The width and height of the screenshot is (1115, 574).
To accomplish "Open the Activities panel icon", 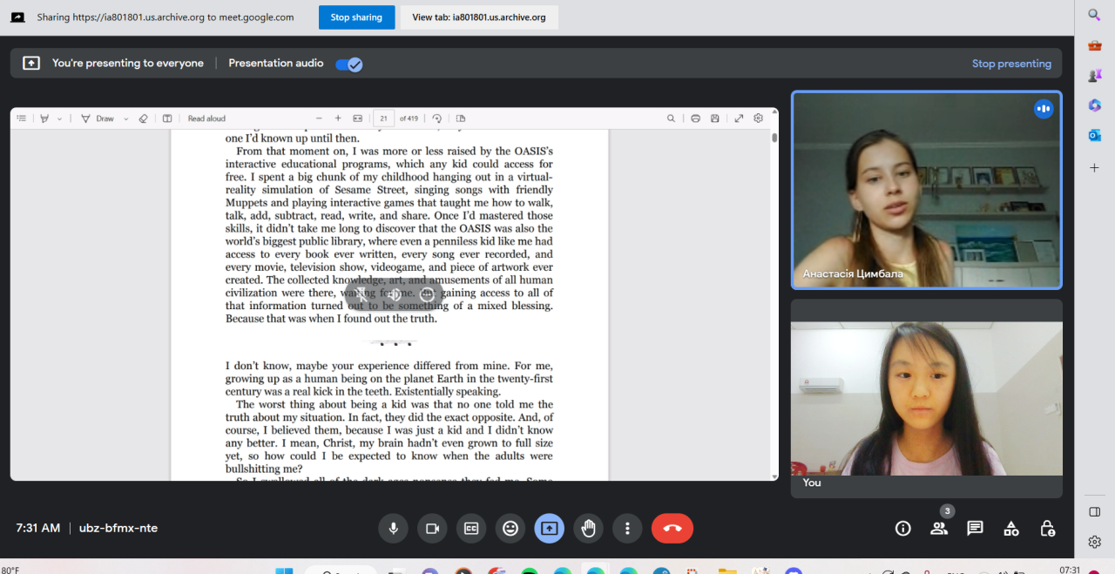I will (1011, 528).
